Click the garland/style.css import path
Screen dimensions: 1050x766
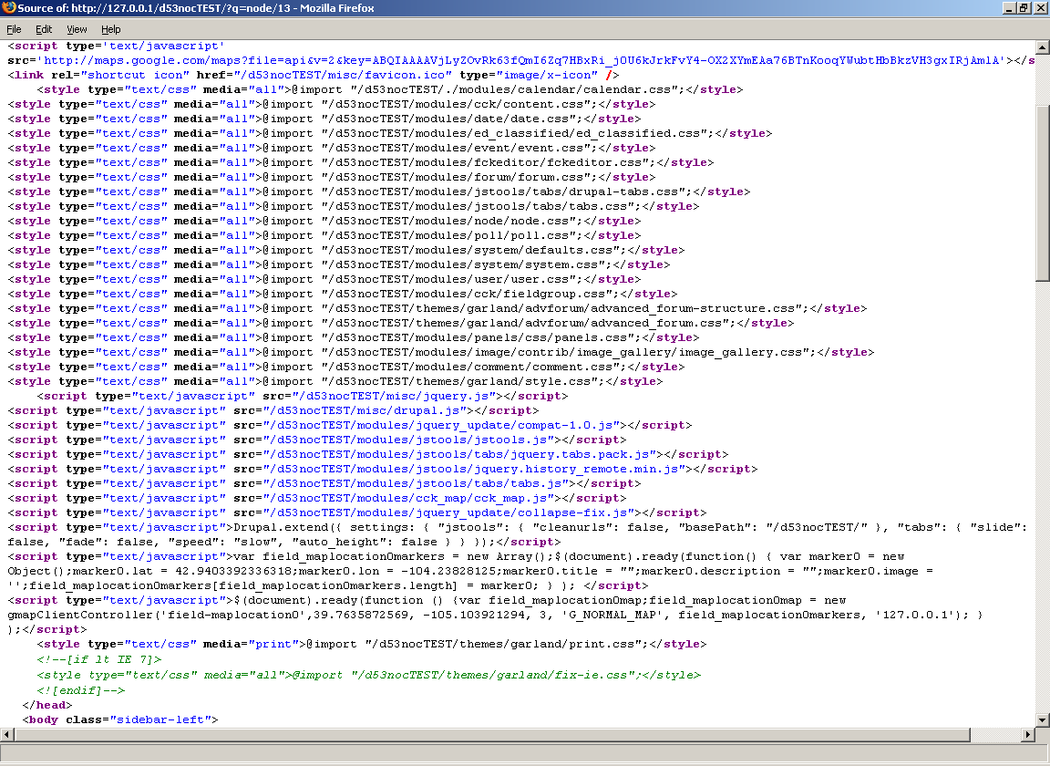pyautogui.click(x=458, y=381)
